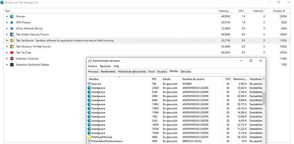
Task: Click the PotPlayerMini.exe process icon
Action: tap(89, 137)
